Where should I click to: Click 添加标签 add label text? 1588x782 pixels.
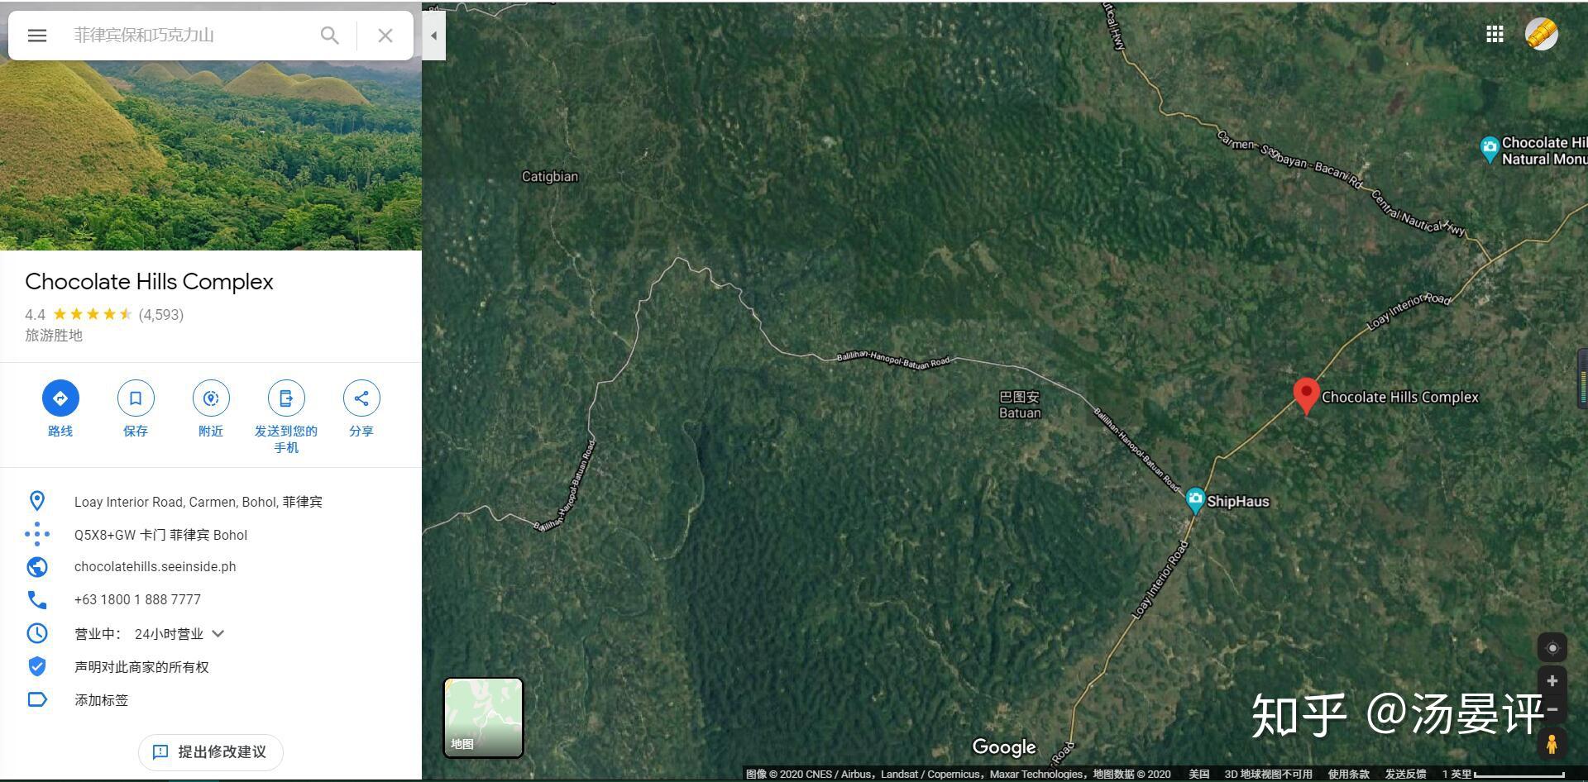pyautogui.click(x=102, y=700)
